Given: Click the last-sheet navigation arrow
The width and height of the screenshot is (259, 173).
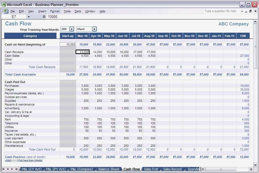Looking at the screenshot, I should [x=17, y=169].
